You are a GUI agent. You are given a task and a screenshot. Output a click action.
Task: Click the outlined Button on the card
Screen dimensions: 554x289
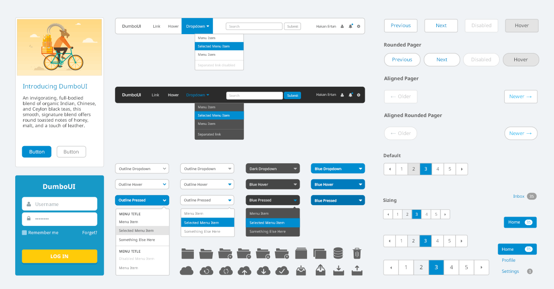pos(71,152)
